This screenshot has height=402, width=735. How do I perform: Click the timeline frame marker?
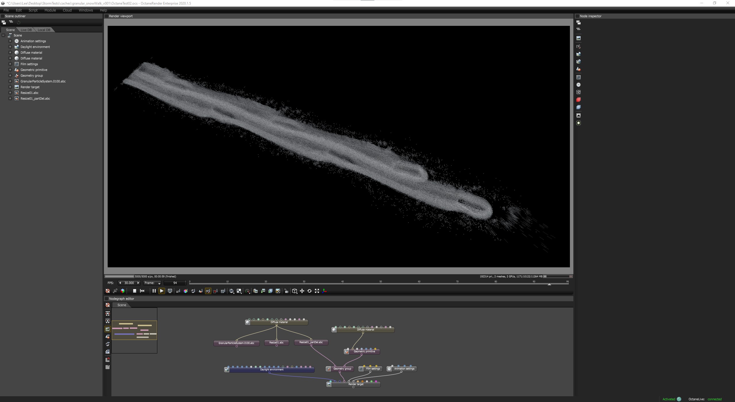pyautogui.click(x=549, y=284)
